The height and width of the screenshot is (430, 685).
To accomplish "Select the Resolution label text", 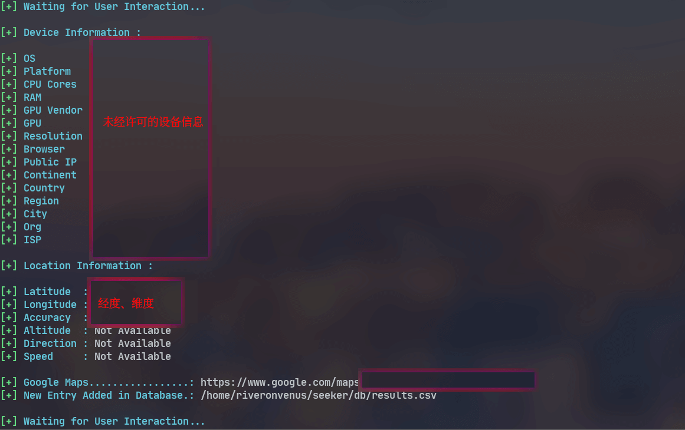I will pyautogui.click(x=53, y=136).
